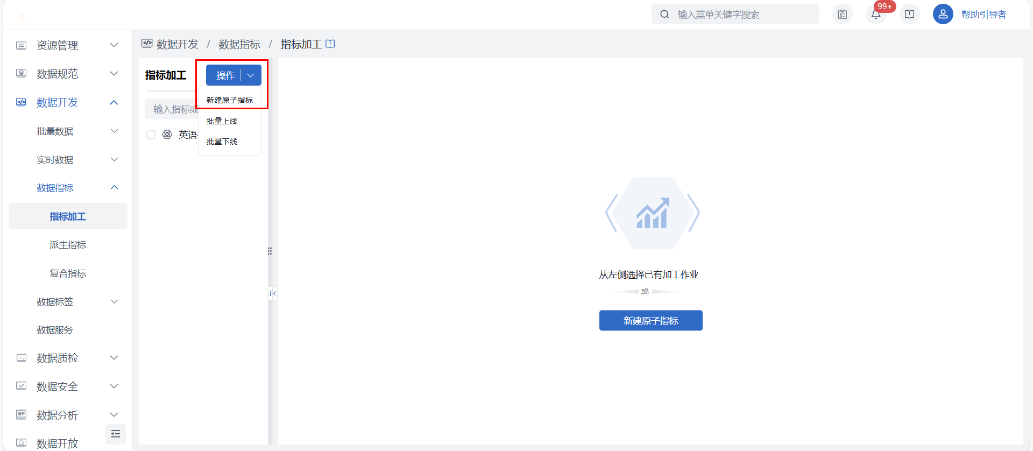Screen dimensions: 1033x451
Task: Click the panel resize dots handle
Action: point(270,251)
